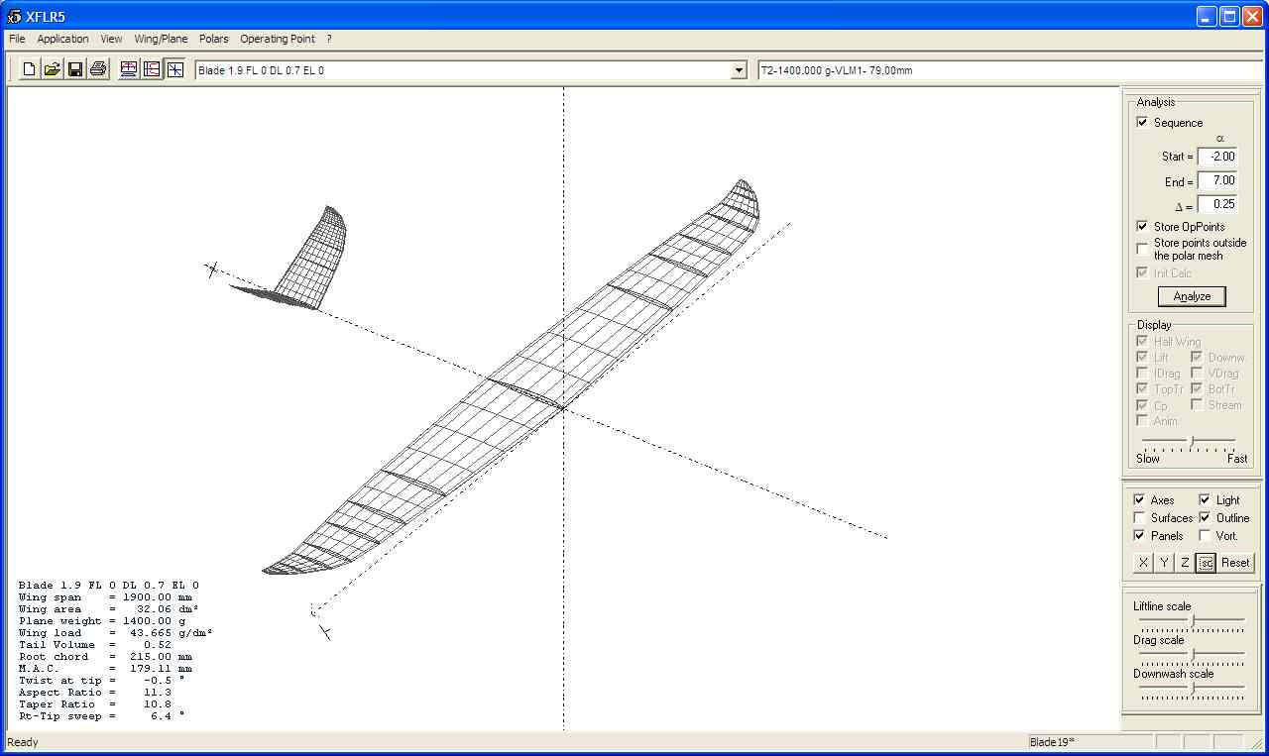Open the Operating Point menu
This screenshot has height=756, width=1269.
(277, 40)
